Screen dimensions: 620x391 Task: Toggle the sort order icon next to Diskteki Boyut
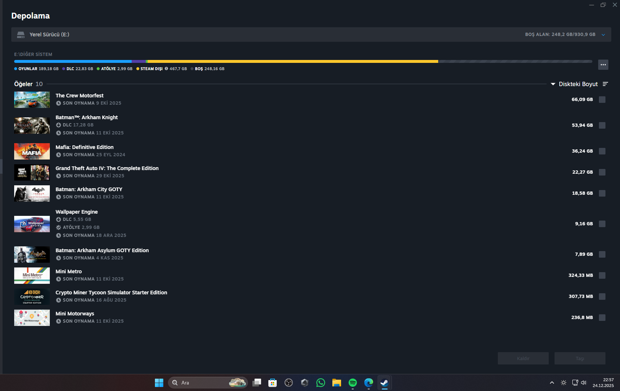coord(605,84)
